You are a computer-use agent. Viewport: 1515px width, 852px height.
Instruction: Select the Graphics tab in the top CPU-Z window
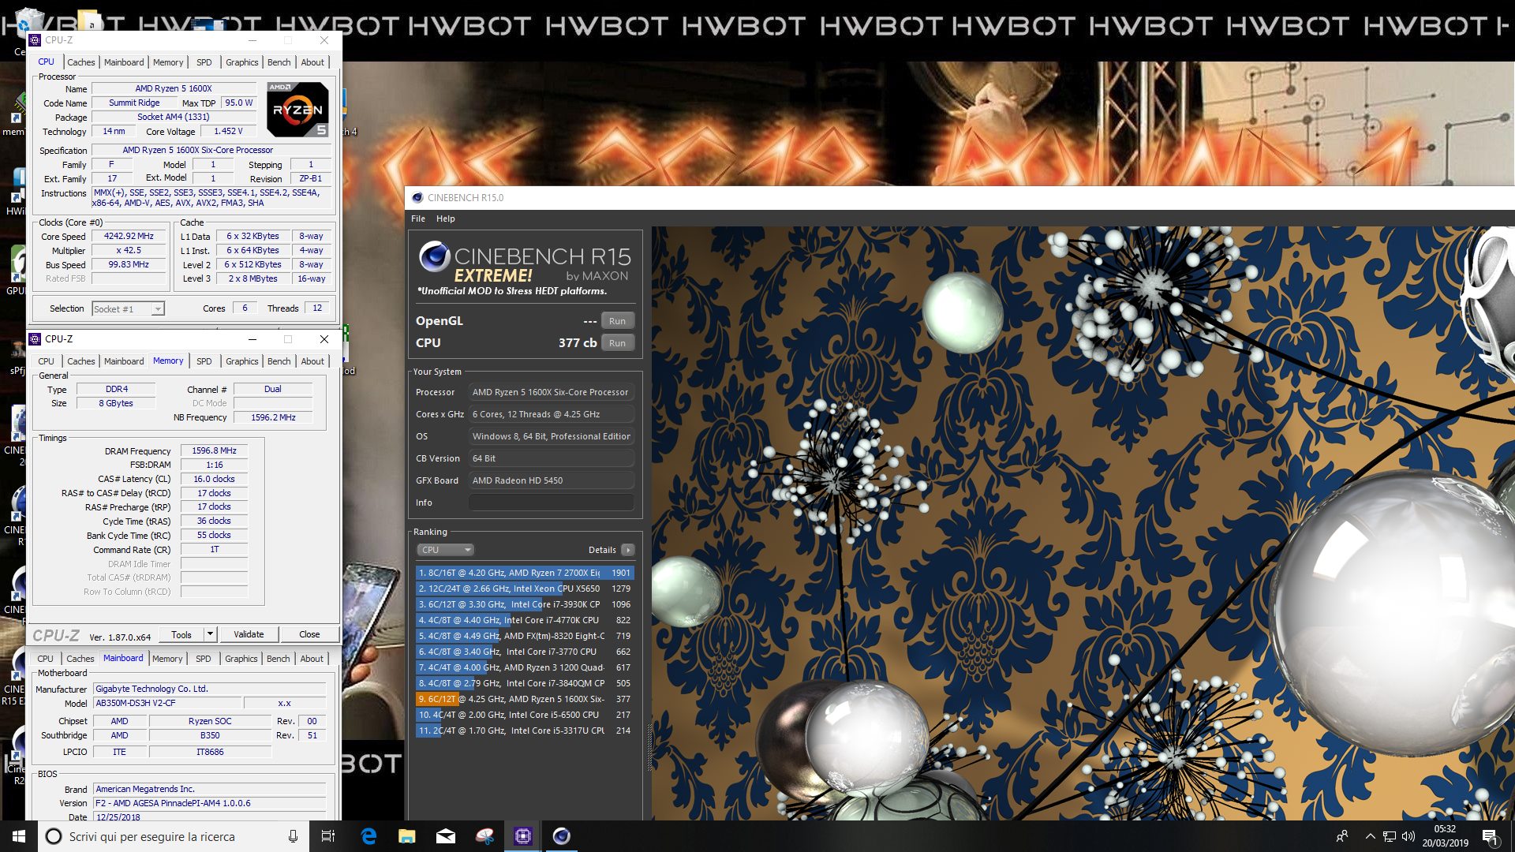[241, 62]
